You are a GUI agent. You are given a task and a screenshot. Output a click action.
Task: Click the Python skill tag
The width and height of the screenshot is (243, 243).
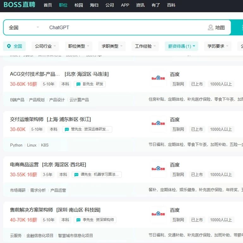click(16, 145)
